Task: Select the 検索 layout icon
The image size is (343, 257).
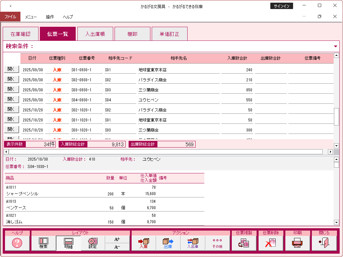Action: click(x=44, y=243)
